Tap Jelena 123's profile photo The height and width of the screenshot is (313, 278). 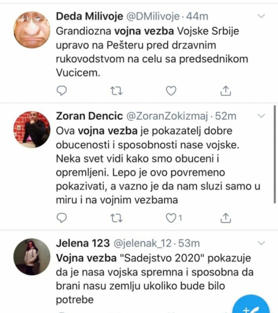[x=32, y=257]
